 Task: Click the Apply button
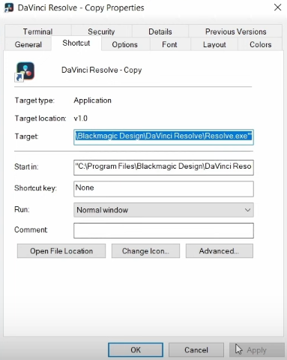point(257,349)
